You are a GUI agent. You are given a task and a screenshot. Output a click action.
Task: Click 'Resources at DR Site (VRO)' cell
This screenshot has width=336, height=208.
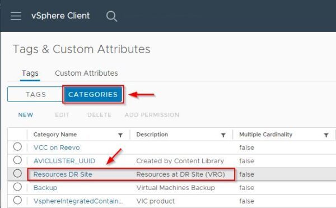coord(181,174)
